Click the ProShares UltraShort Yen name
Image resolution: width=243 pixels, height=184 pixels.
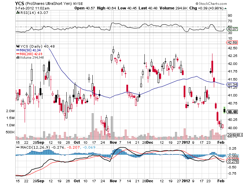click(x=49, y=3)
